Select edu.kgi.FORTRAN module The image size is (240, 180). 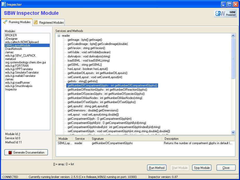[x=17, y=66]
